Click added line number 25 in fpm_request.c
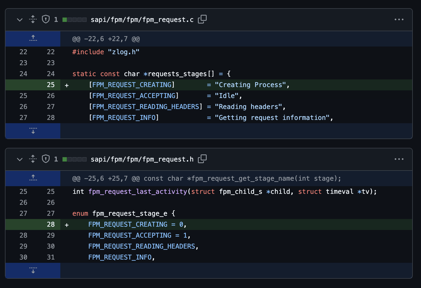421x288 pixels. click(51, 85)
